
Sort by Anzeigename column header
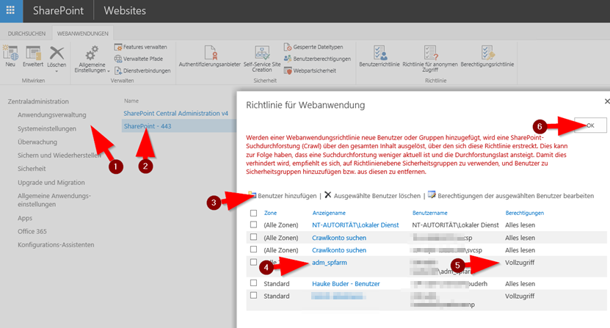[329, 213]
